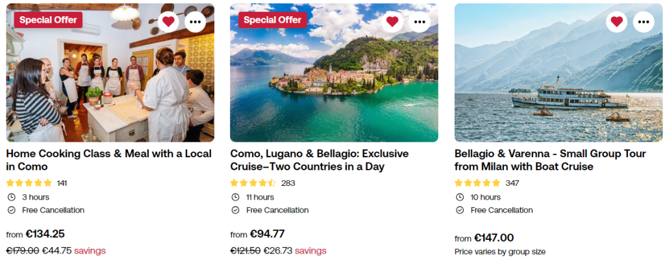Toggle wishlist heart on Como, Lugano & Bellagio card

tap(392, 21)
